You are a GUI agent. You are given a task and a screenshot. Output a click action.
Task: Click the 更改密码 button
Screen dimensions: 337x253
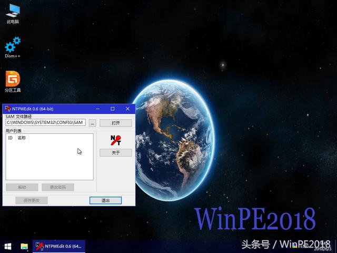click(58, 188)
